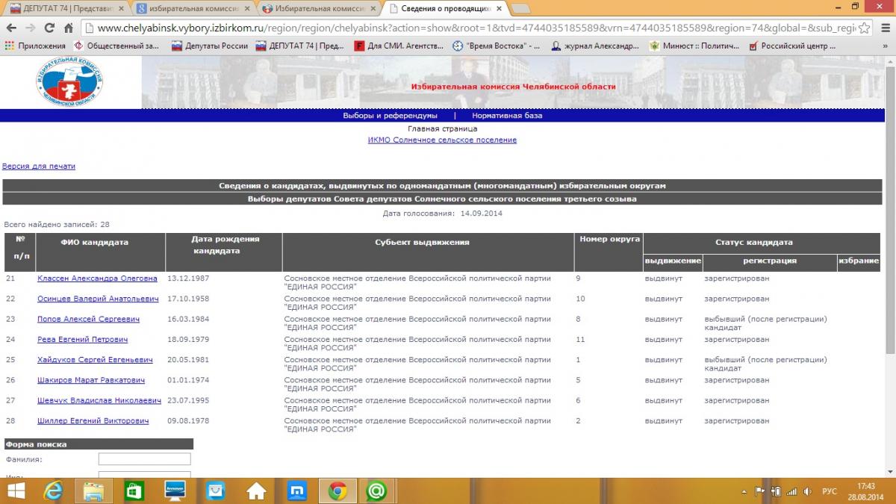
Task: Open File Explorer from the taskbar
Action: point(94,491)
